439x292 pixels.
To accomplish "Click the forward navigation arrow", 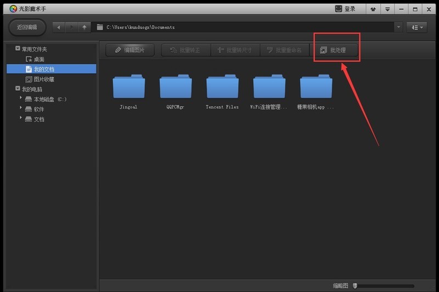I will (72, 27).
